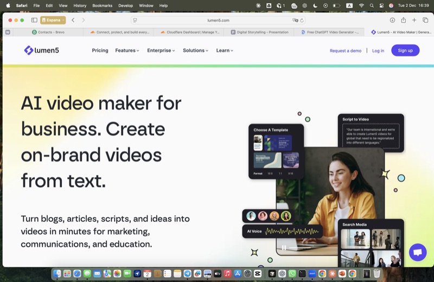Click the Script to Video card
Image resolution: width=434 pixels, height=282 pixels.
point(371,133)
